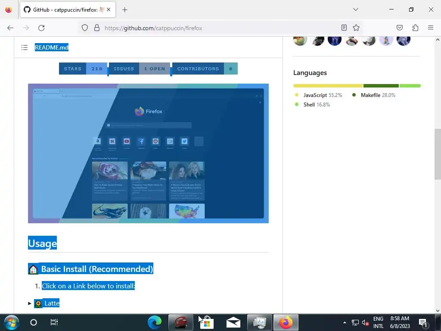441x331 pixels.
Task: Open the notification center icon
Action: tap(423, 322)
